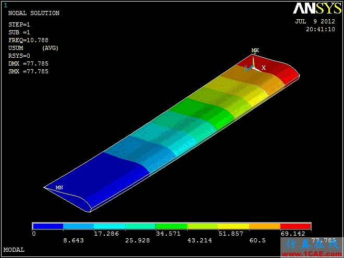
Task: Click the legend value 51.857
Action: coord(231,234)
